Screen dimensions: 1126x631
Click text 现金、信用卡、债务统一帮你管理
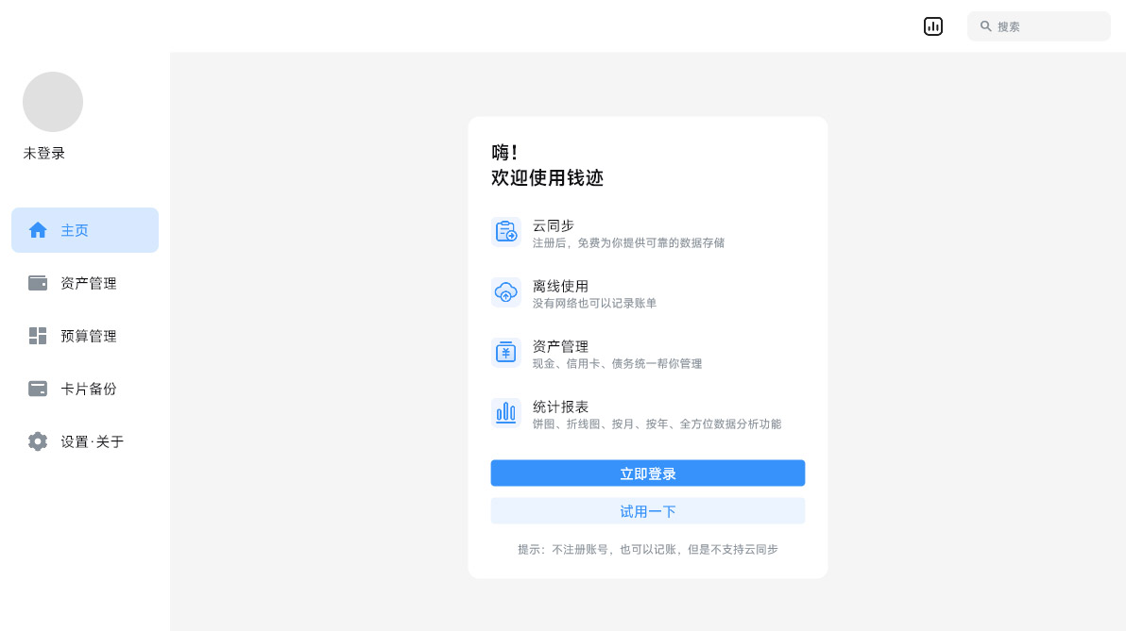pyautogui.click(x=617, y=363)
